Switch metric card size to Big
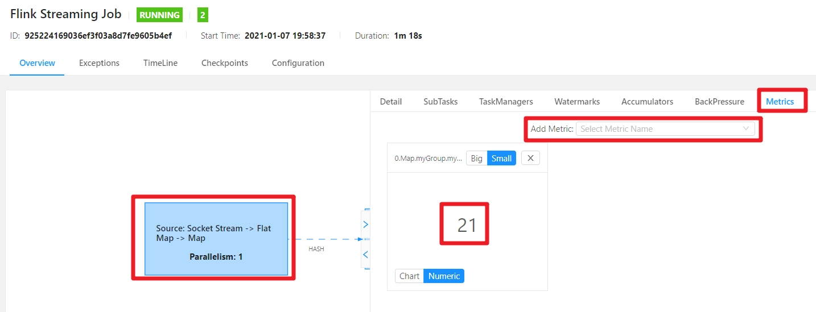Image resolution: width=816 pixels, height=312 pixels. [477, 159]
